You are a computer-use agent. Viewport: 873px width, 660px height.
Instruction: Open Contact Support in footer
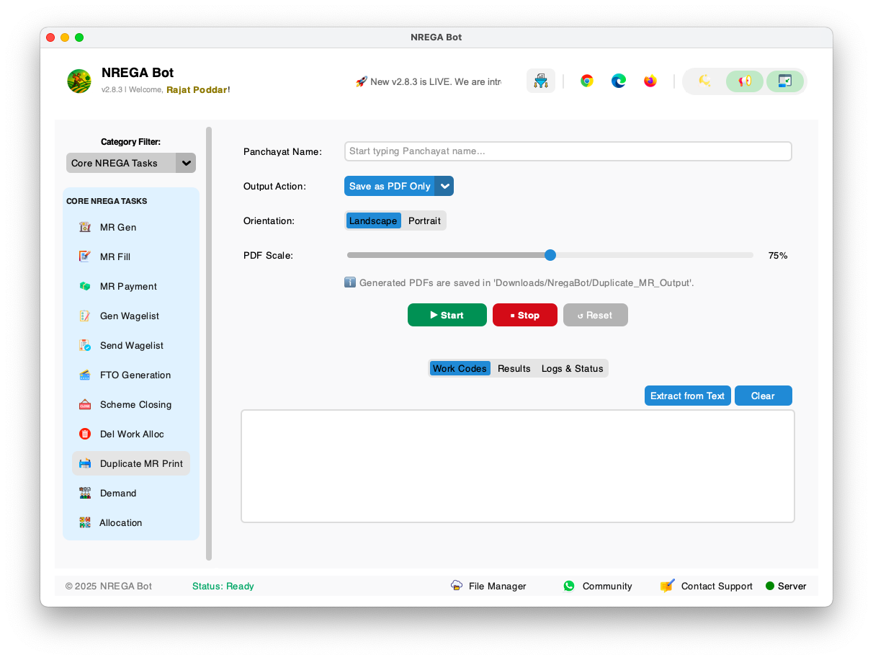[x=707, y=586]
